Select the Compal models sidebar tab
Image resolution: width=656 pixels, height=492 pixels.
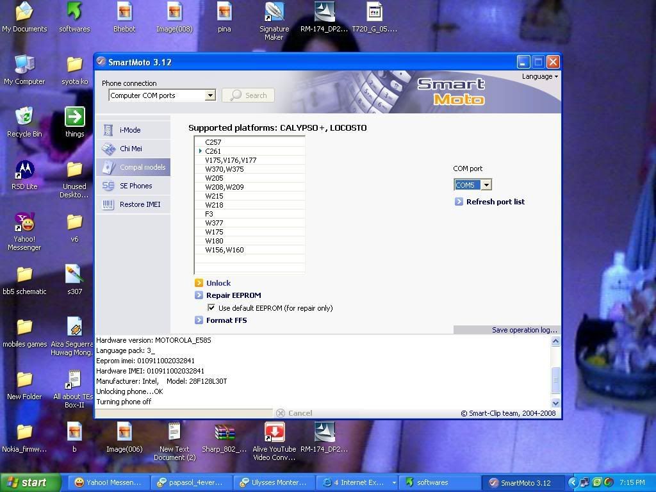coord(133,167)
